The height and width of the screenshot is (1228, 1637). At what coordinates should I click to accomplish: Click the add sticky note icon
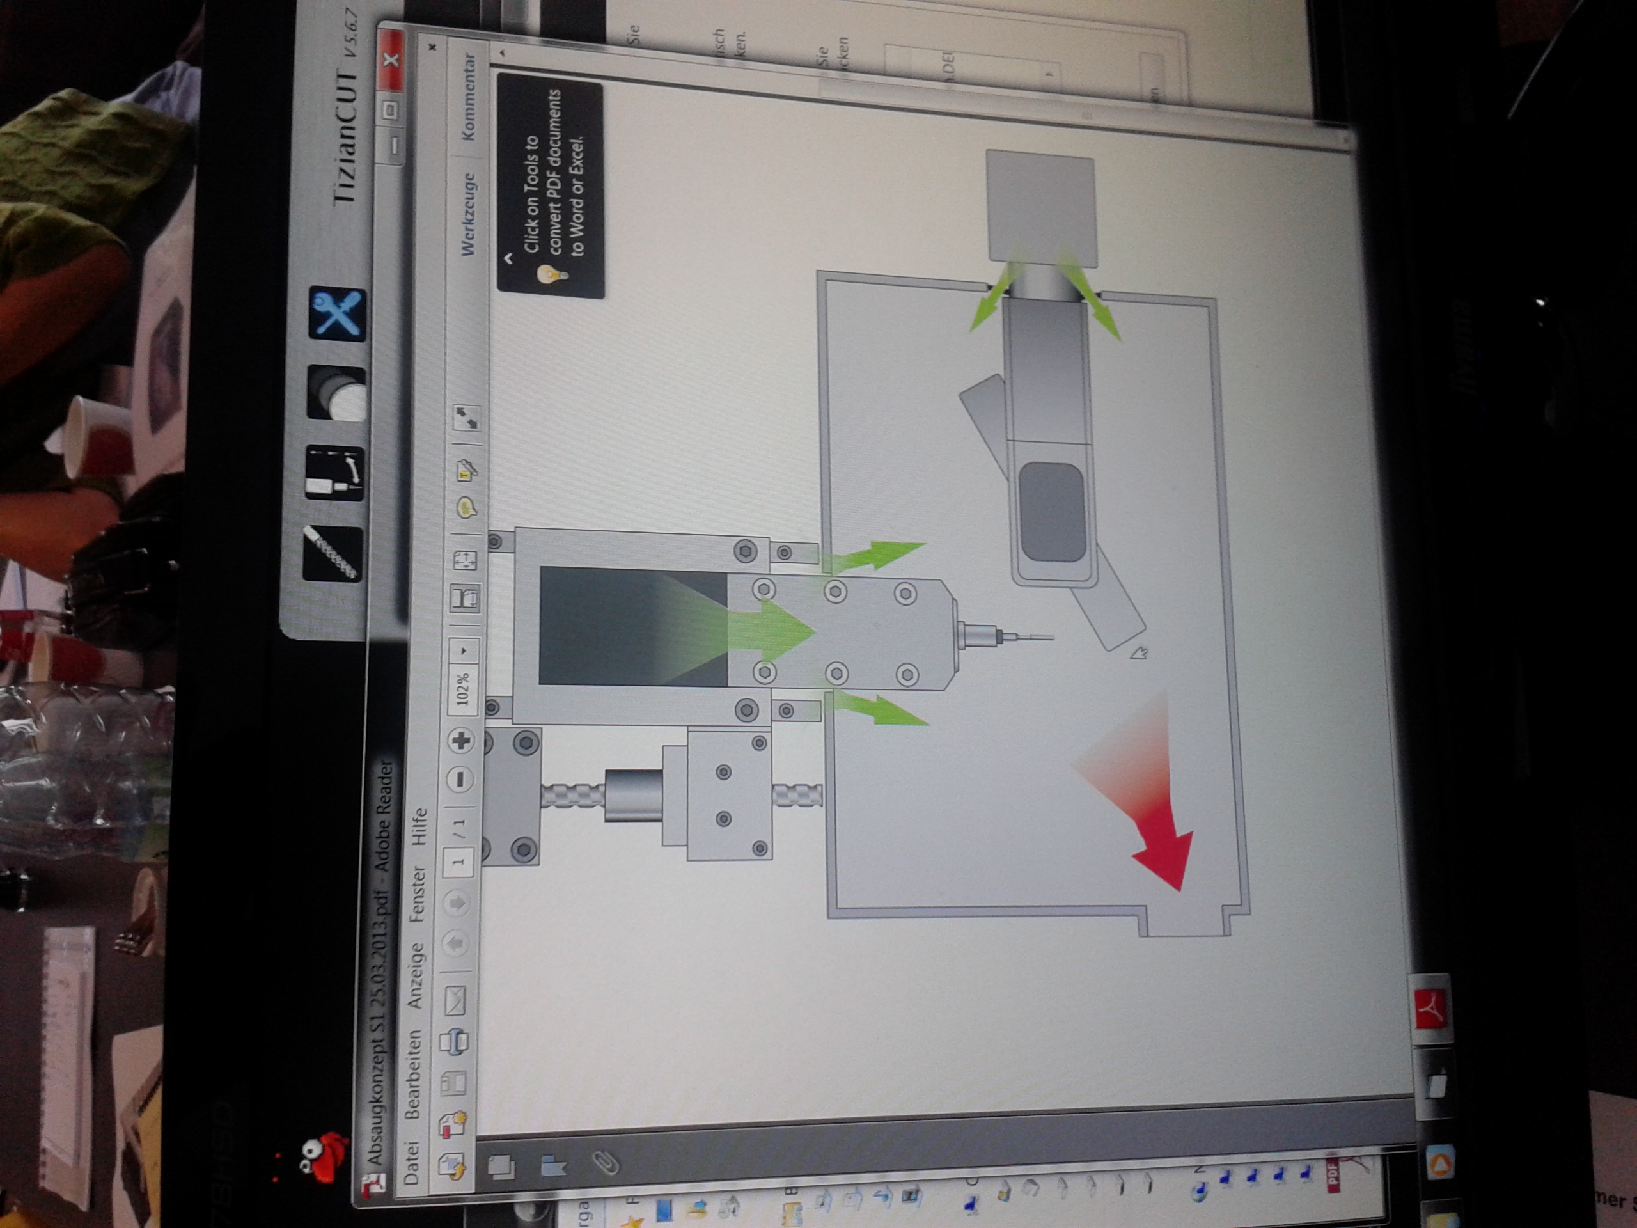coord(466,507)
